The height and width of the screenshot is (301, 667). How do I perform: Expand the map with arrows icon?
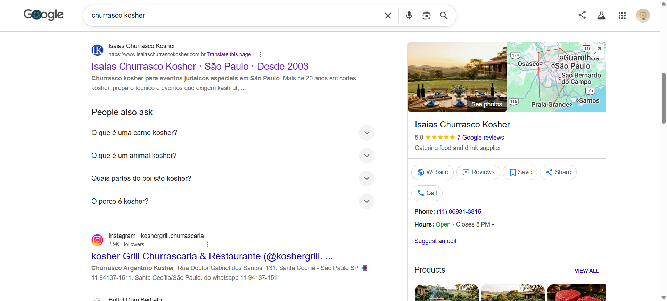pyautogui.click(x=597, y=51)
